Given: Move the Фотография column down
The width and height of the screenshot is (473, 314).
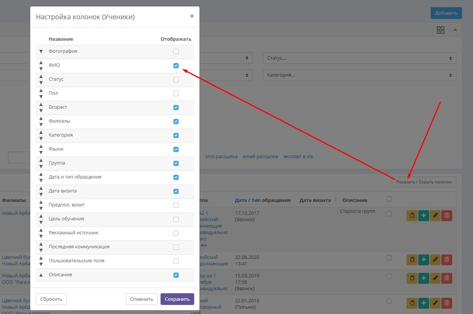Looking at the screenshot, I should [x=41, y=51].
